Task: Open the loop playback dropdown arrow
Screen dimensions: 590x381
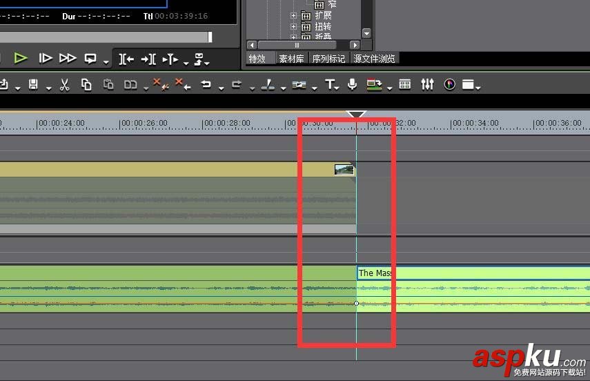Action: point(106,63)
